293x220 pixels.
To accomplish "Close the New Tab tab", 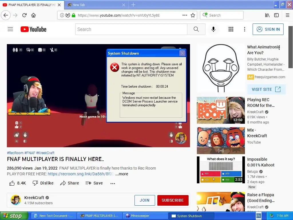I will point(124,5).
